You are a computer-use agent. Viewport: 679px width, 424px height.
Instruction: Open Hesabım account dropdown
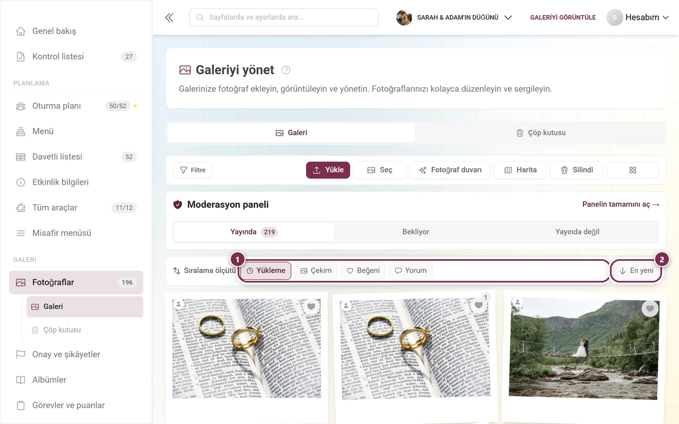click(638, 17)
